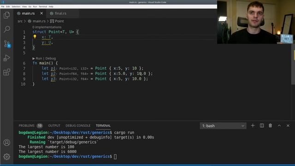Viewport: 295px width, 166px height.
Task: Click the 0 implementations code lens
Action: 47,27
